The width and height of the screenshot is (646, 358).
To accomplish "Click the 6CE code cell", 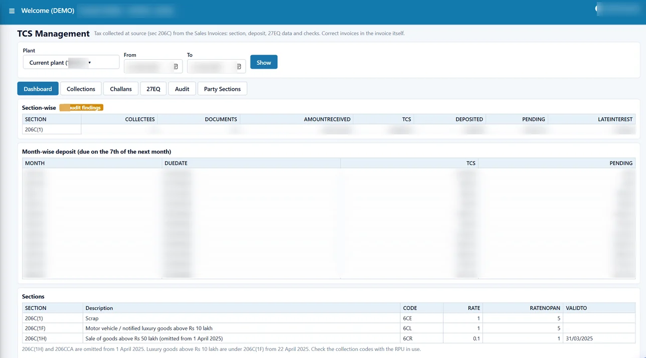I will click(x=422, y=318).
